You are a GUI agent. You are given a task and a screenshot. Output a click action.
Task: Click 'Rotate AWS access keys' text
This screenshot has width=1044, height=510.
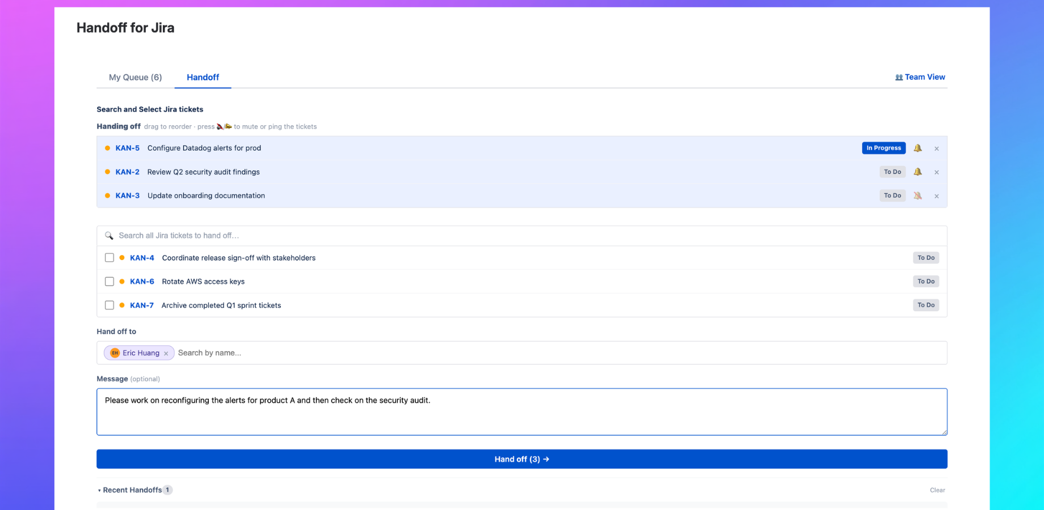click(203, 282)
